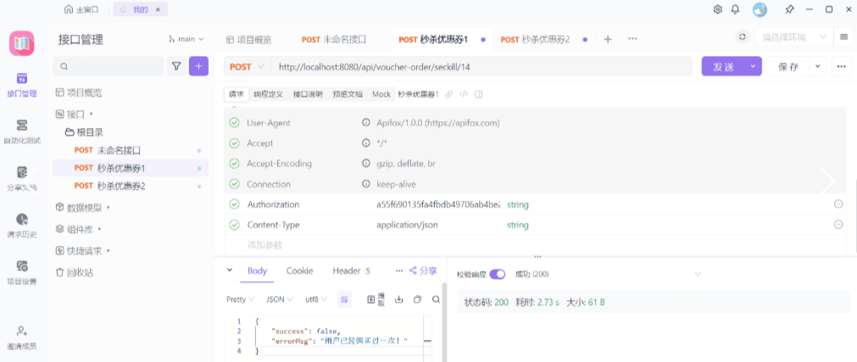
Task: Click the 保存 save button
Action: pos(787,66)
